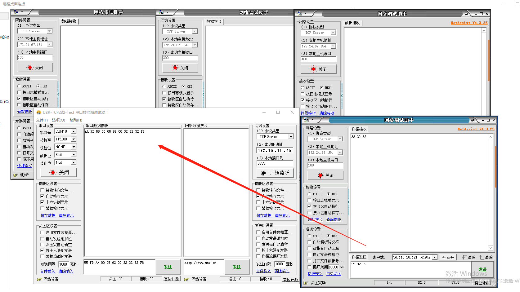The image size is (520, 292).
Task: Click 断开 disconnect arrow button
Action: [x=448, y=257]
